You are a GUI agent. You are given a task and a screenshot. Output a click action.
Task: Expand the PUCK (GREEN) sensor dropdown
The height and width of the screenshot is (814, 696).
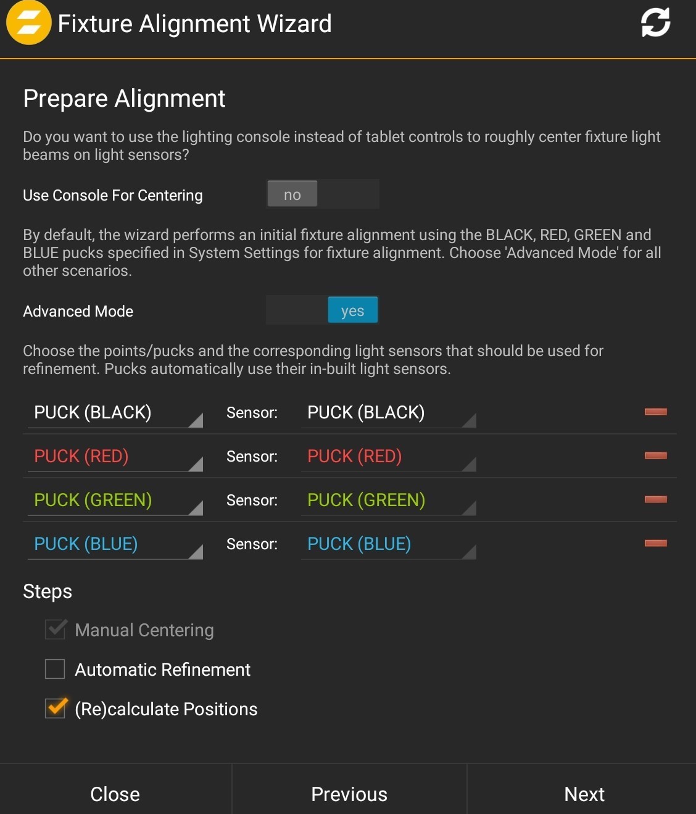(389, 500)
